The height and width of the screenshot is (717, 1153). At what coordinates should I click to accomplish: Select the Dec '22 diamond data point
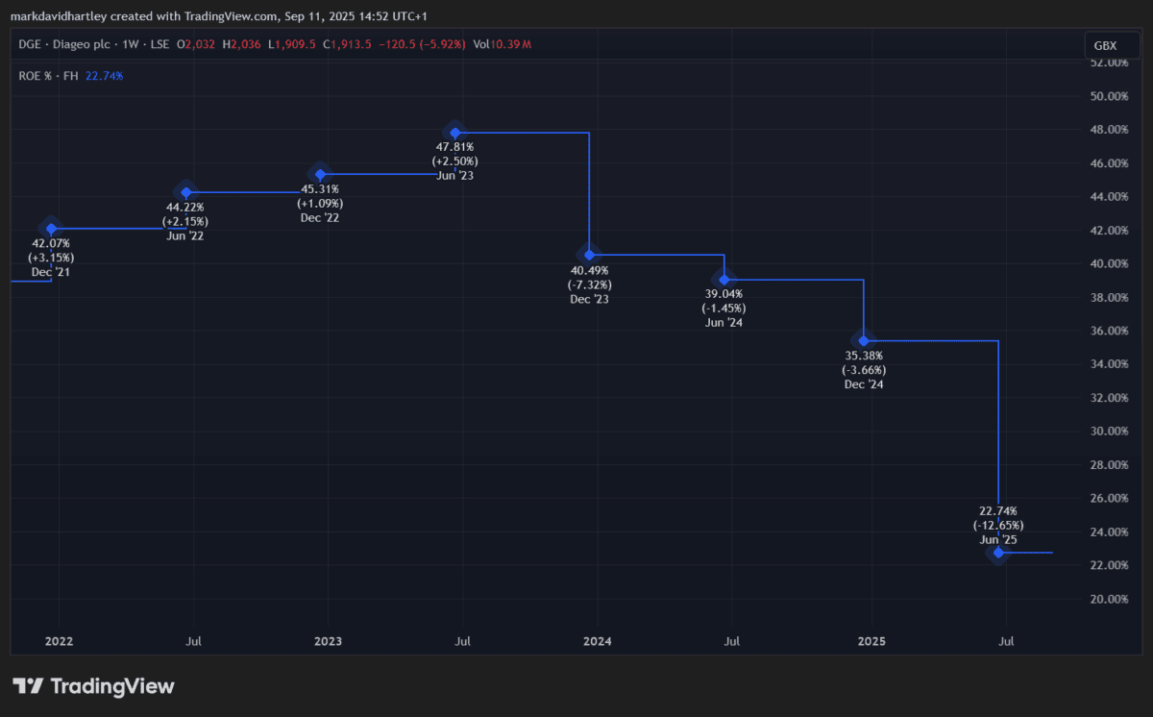pyautogui.click(x=321, y=174)
